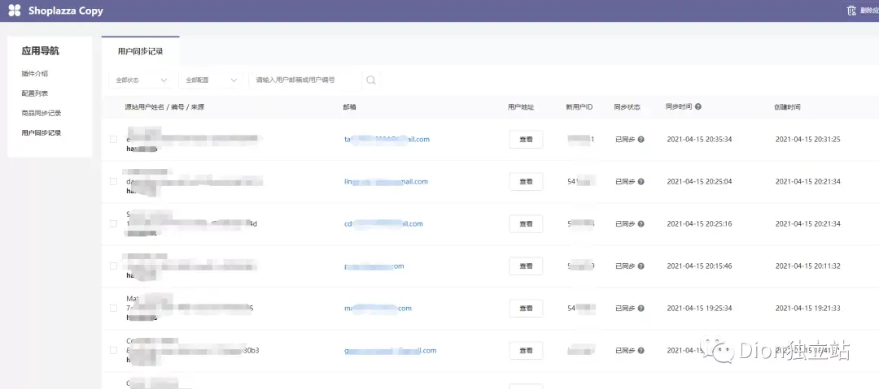Open the 用户同步记录 tab
Viewport: 879px width, 389px height.
[140, 51]
